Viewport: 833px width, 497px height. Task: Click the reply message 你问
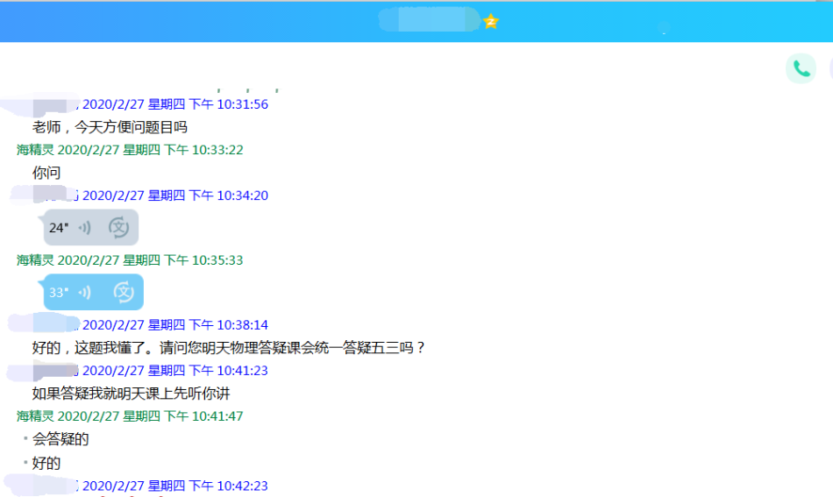point(46,173)
